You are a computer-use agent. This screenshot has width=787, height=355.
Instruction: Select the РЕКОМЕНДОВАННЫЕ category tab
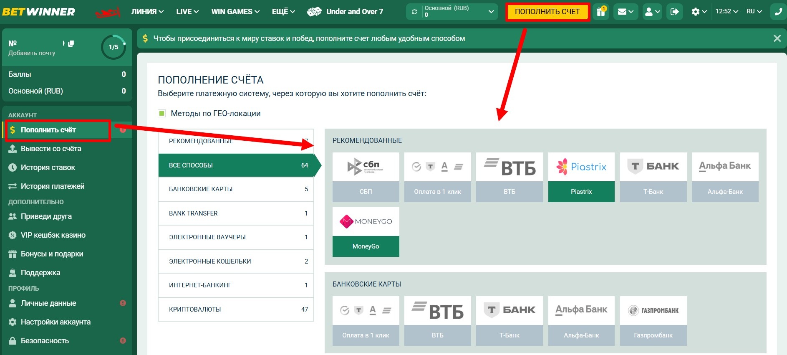pos(236,141)
